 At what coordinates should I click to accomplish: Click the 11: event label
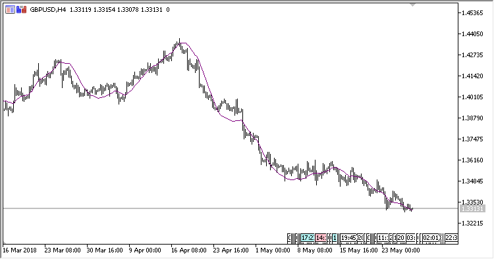pyautogui.click(x=383, y=238)
